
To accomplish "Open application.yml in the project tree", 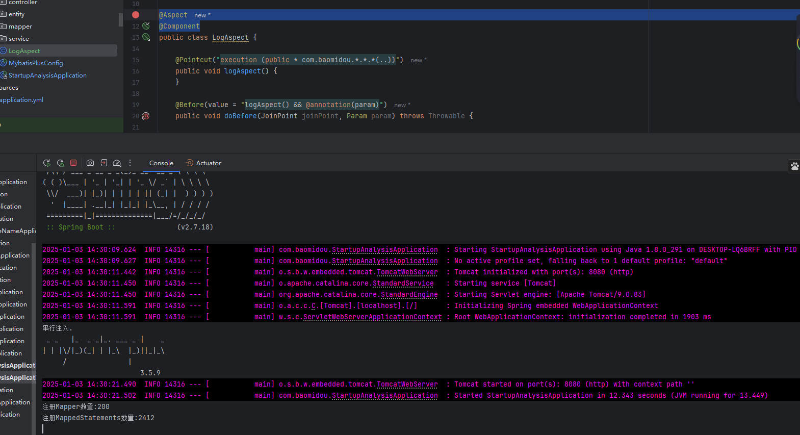I will 21,100.
